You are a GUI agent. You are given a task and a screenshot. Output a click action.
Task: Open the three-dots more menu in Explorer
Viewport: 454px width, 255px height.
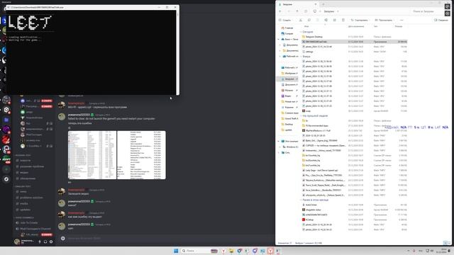(402, 21)
